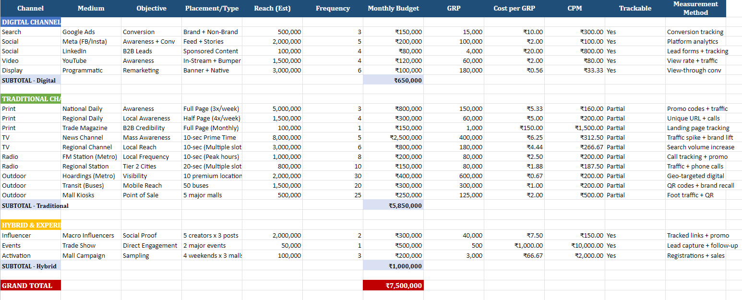
Task: Click the grand total ₹7,500,000 cell
Action: pos(393,285)
